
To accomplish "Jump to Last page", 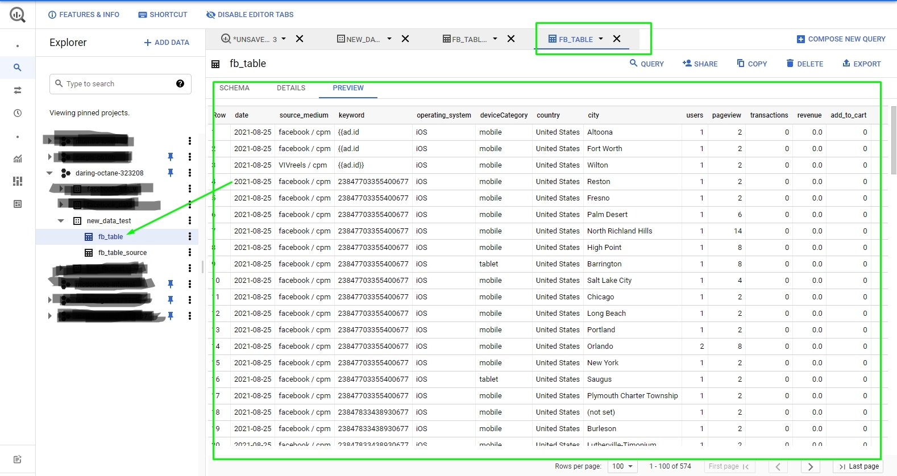I will (x=859, y=466).
